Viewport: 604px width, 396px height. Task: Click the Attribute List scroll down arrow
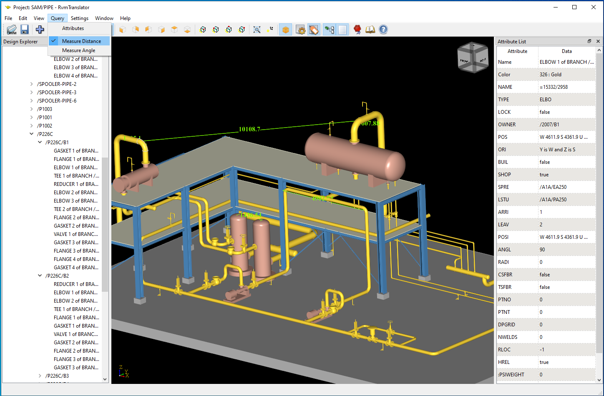coord(599,380)
